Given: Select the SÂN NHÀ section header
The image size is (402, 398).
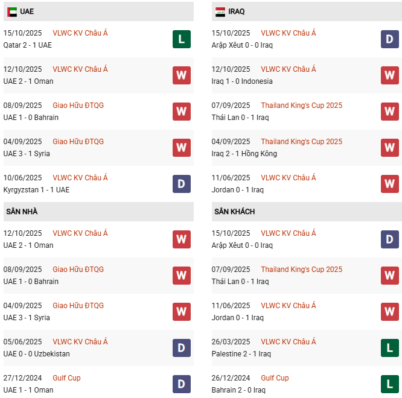Looking at the screenshot, I should [22, 212].
